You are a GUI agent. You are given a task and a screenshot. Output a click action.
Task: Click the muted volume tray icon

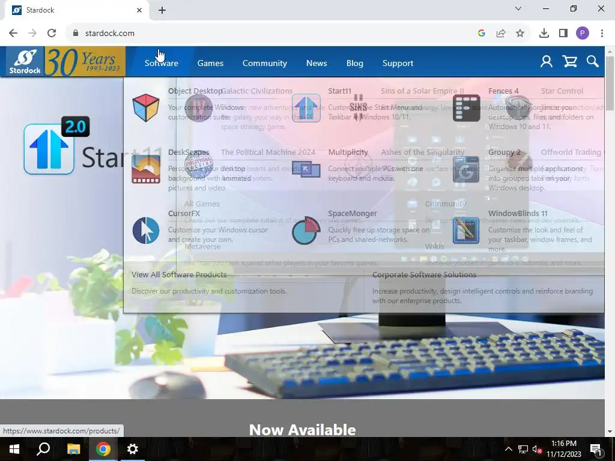pos(536,449)
